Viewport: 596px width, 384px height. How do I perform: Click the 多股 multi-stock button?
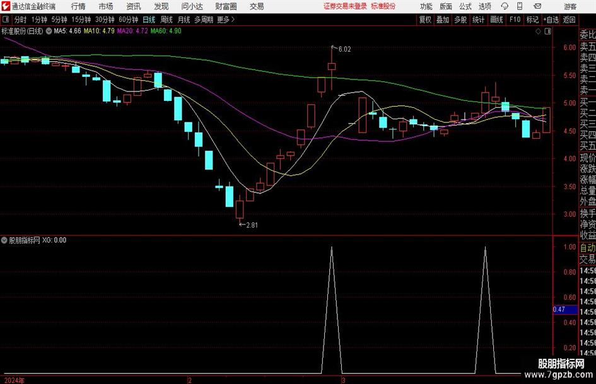coord(460,20)
